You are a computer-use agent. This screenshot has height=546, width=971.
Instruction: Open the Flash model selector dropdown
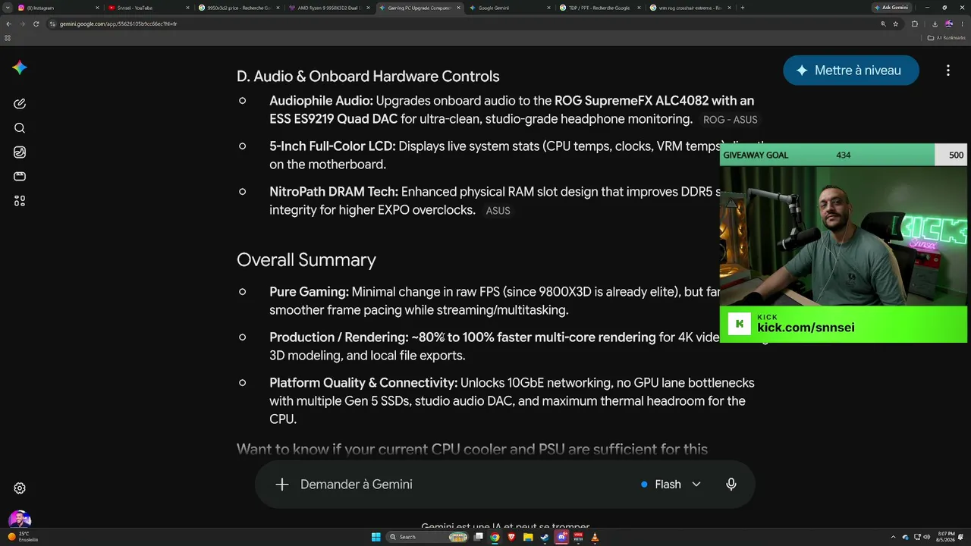pyautogui.click(x=671, y=485)
